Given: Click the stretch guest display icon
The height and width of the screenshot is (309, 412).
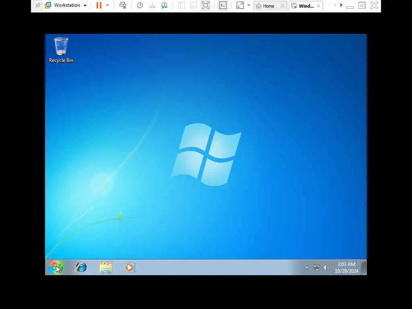Looking at the screenshot, I should point(240,6).
